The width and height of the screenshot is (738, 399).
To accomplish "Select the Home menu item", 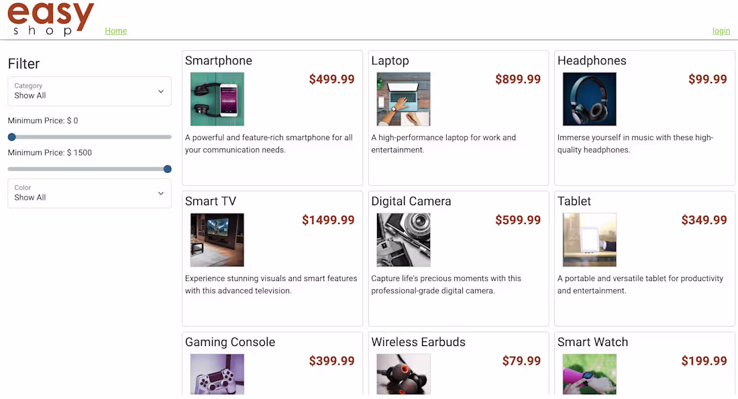I will [x=115, y=31].
